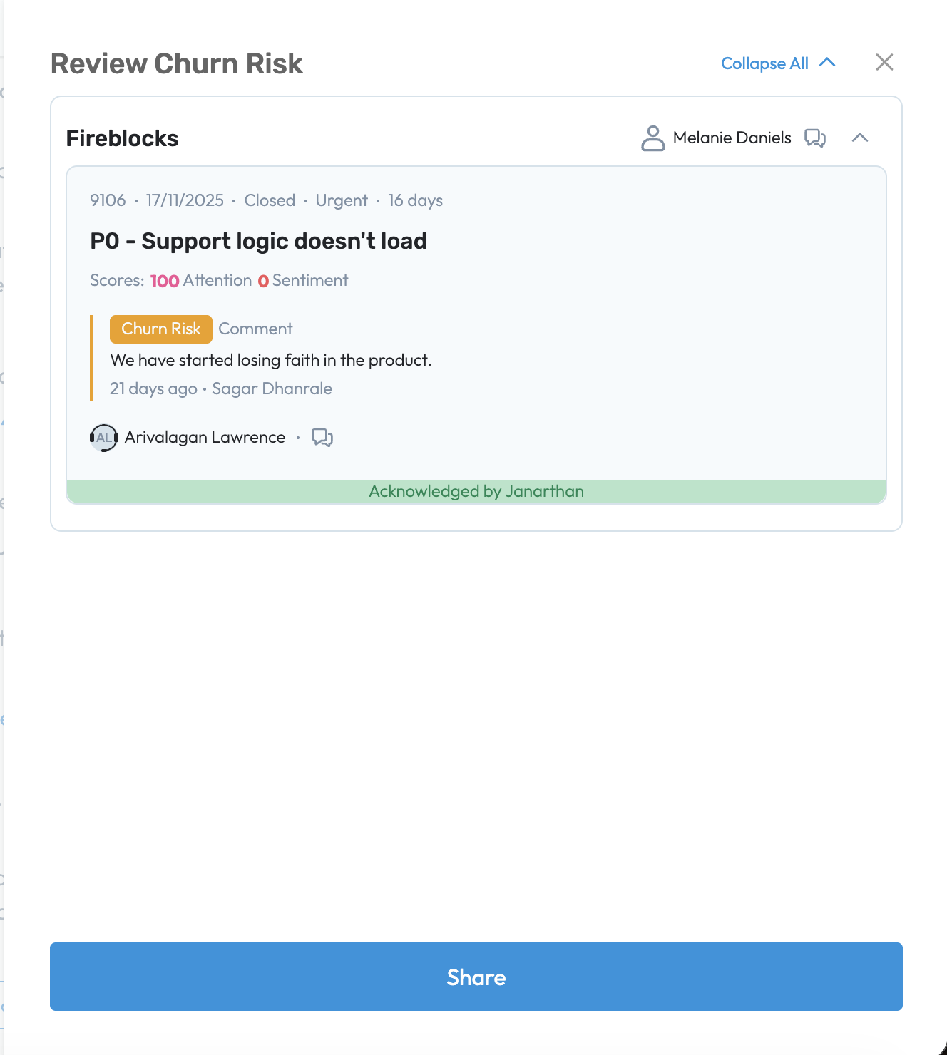Click Collapse All link
Screen dimensions: 947x1055
pyautogui.click(x=764, y=63)
